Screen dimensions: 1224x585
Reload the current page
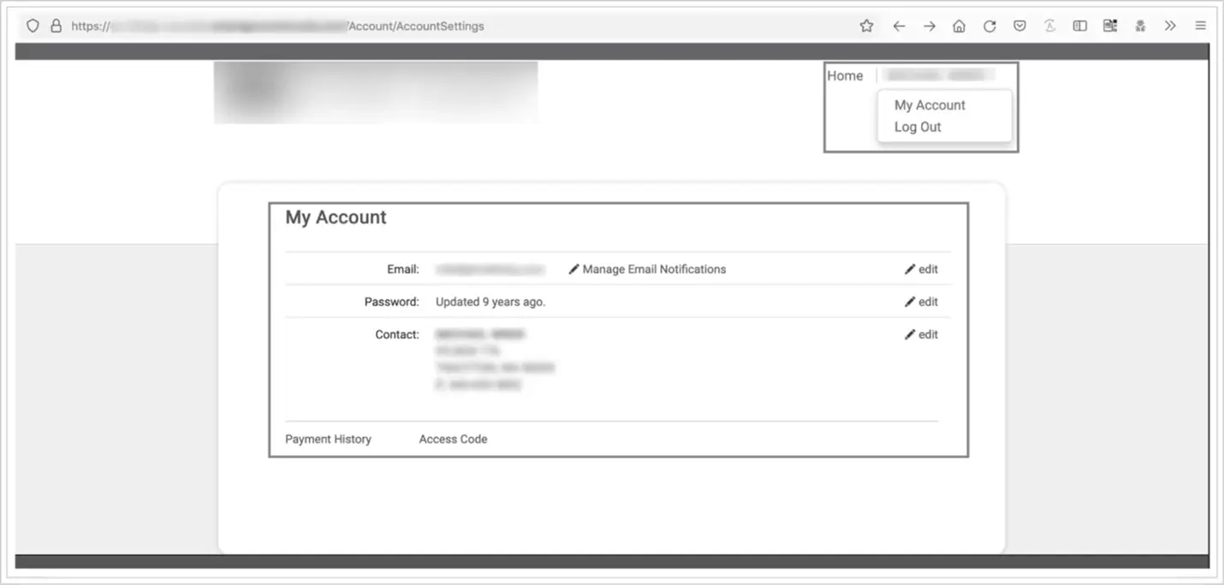pyautogui.click(x=989, y=26)
